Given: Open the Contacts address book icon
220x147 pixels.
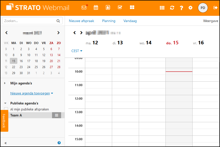Looking at the screenshot, I should [x=108, y=8].
